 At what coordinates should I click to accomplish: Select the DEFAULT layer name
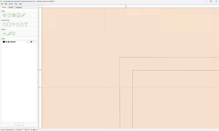[x=13, y=42]
